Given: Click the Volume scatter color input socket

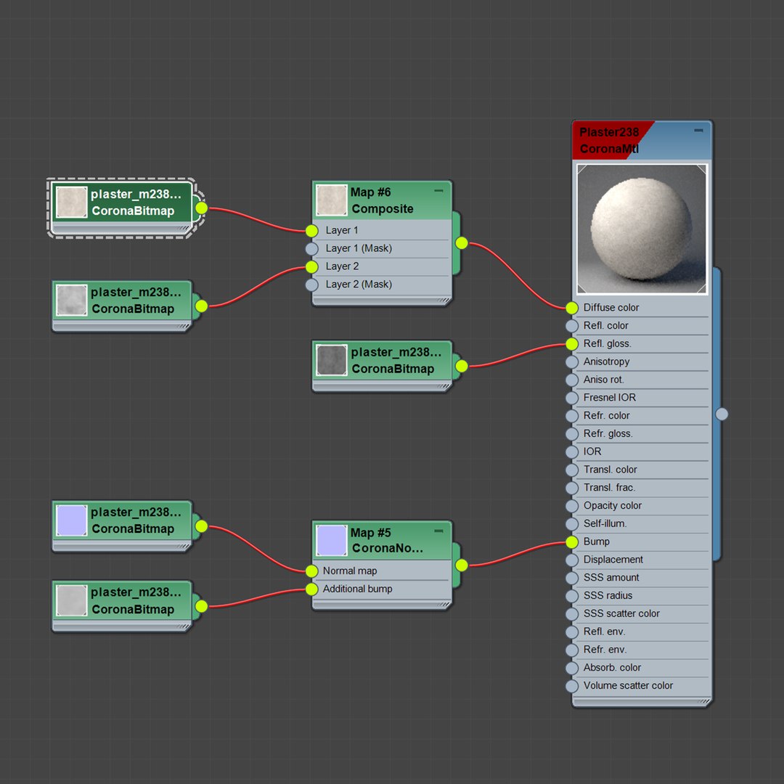Looking at the screenshot, I should coord(572,686).
